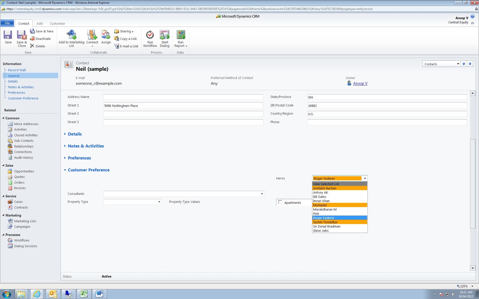Open Word from the taskbar
Screen dimensions: 479x299
(99, 294)
